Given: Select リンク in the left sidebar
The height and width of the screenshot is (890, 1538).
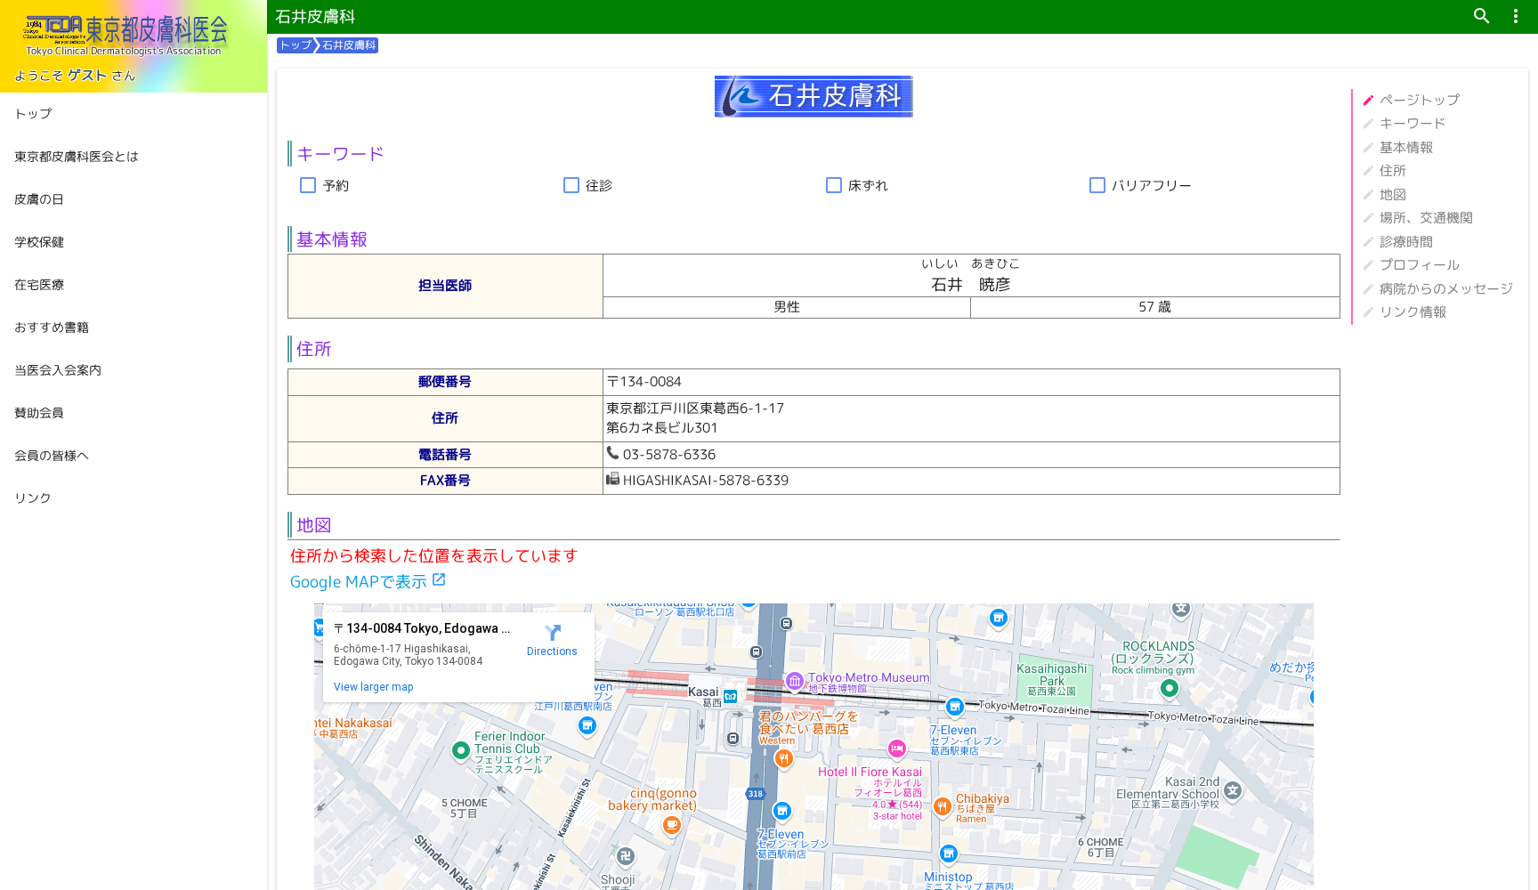Looking at the screenshot, I should tap(32, 498).
